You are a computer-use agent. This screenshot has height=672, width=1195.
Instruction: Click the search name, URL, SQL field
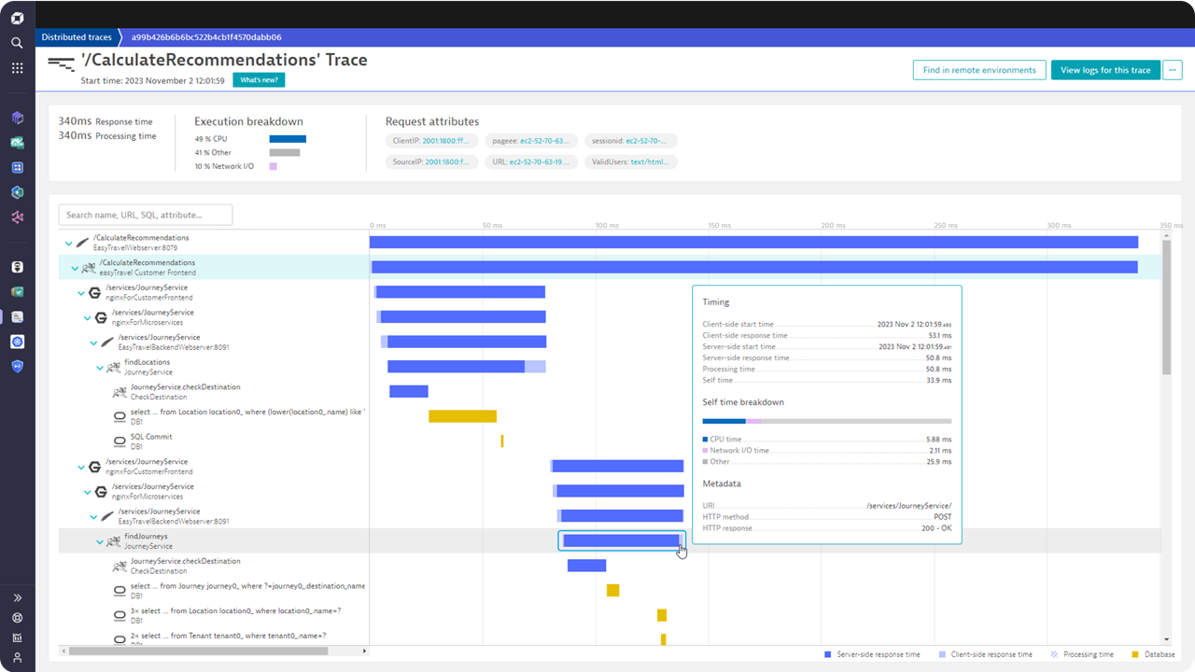(x=146, y=216)
